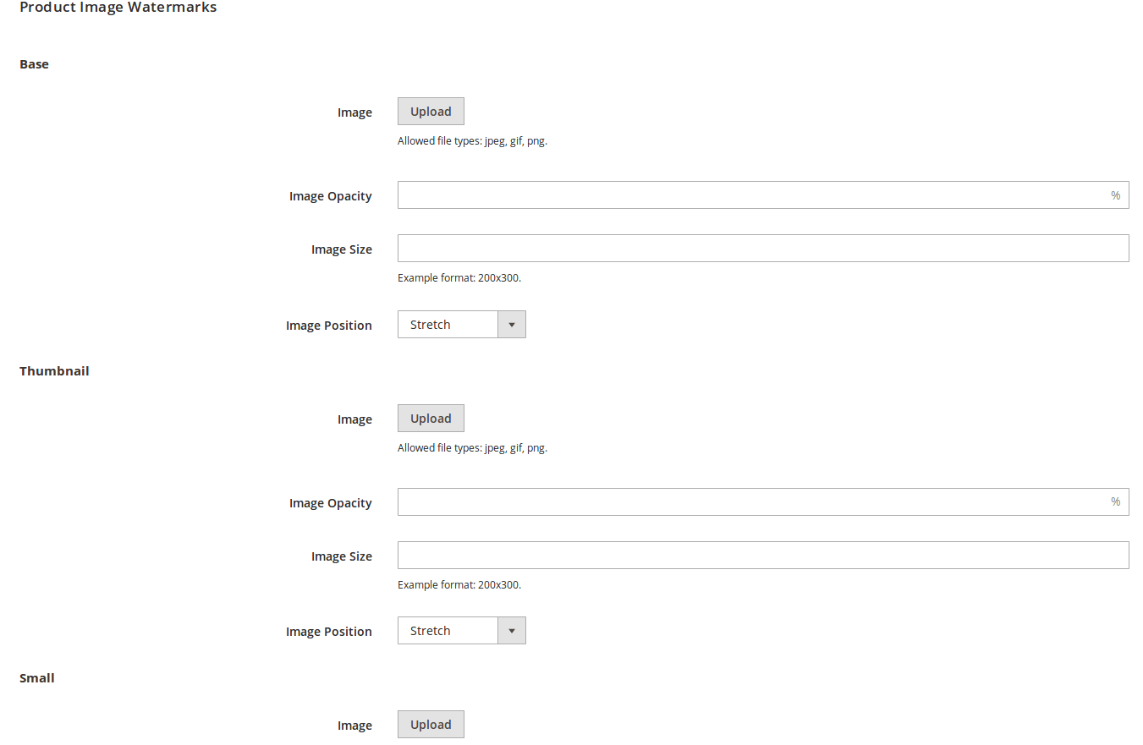The height and width of the screenshot is (745, 1143).
Task: Click the Product Image Watermarks title
Action: tap(118, 7)
